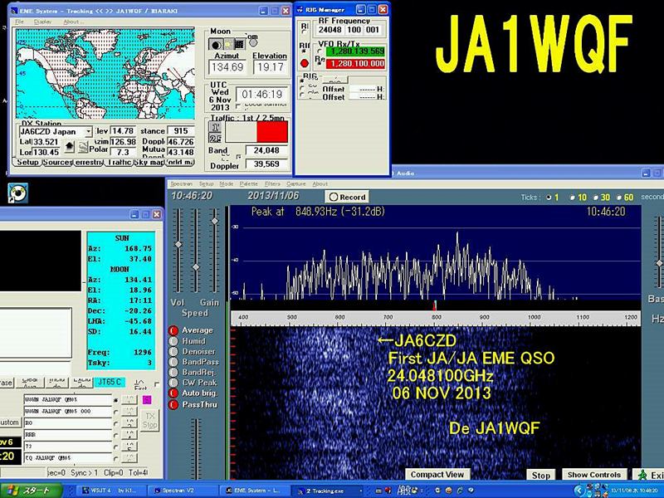Click the green running-man Exit icon
Screen dimensions: 664x498
coord(642,475)
